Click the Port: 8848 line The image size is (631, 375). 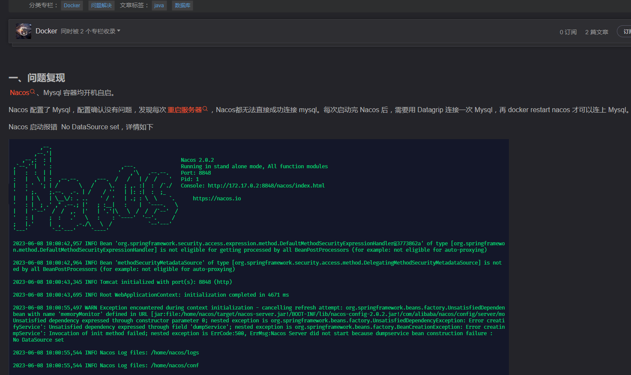(x=196, y=173)
